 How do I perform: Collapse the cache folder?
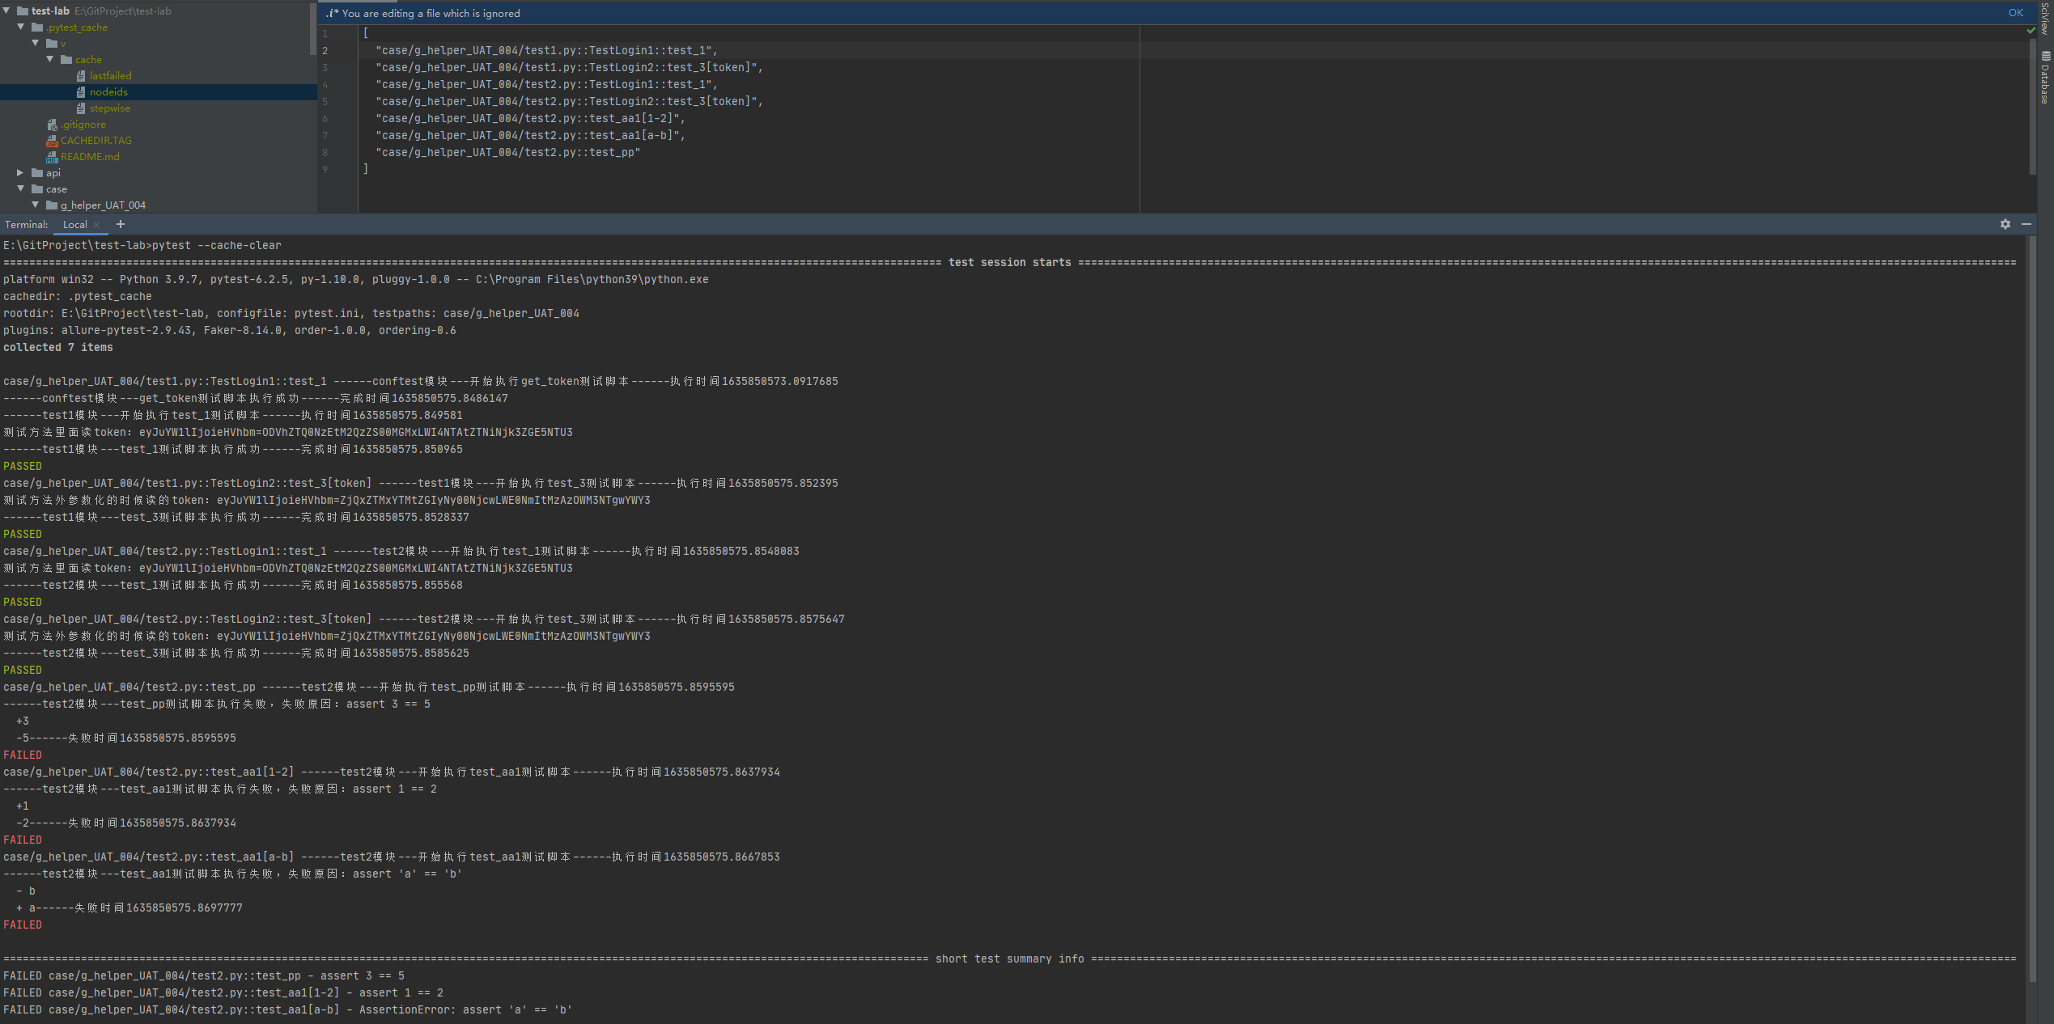click(50, 59)
